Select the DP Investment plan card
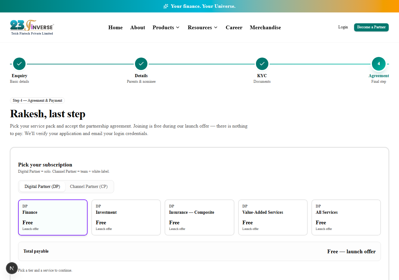Screen dimensions: 399x280 [x=126, y=217]
